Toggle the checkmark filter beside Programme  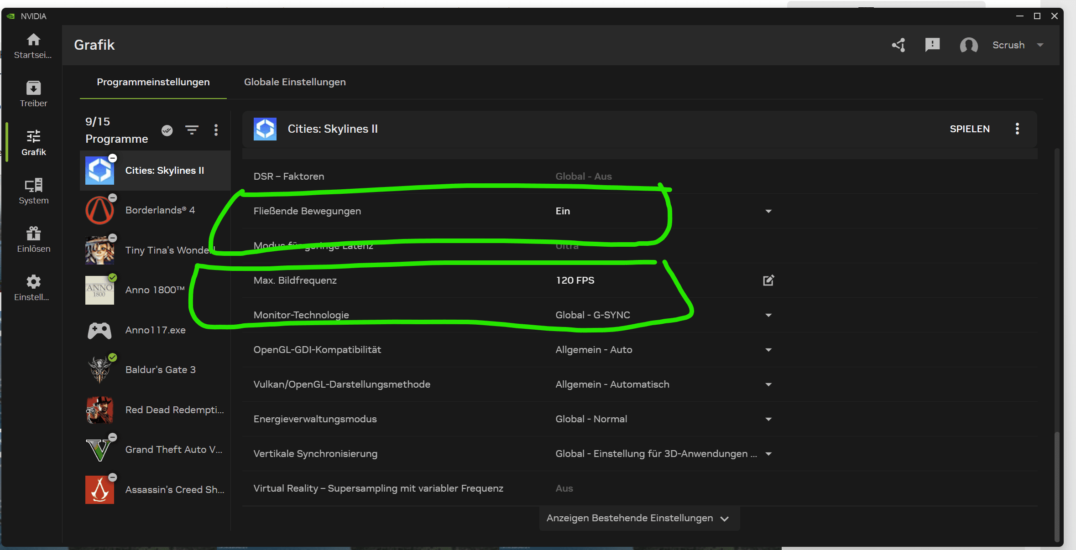point(167,130)
